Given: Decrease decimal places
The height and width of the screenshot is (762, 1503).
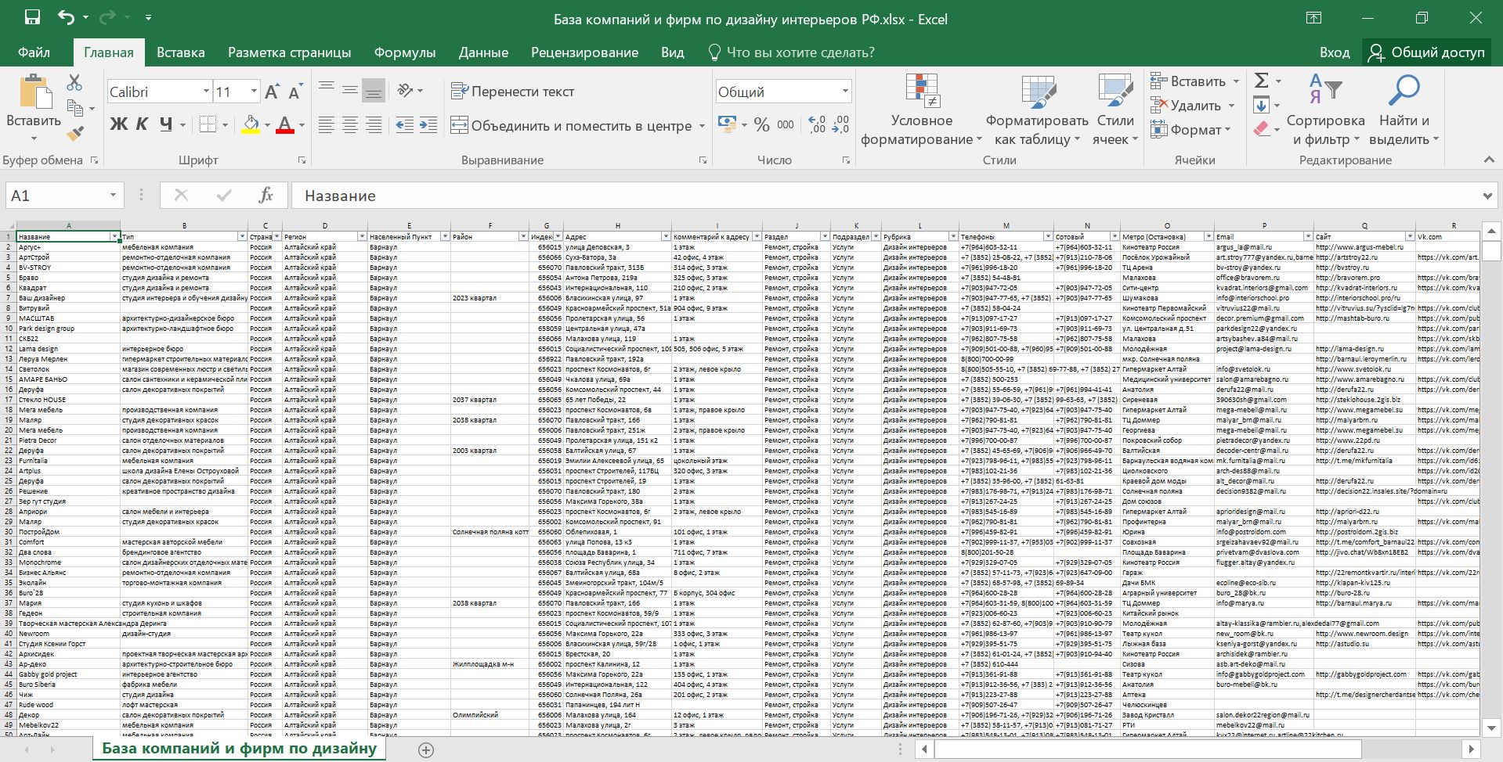Looking at the screenshot, I should coord(840,124).
